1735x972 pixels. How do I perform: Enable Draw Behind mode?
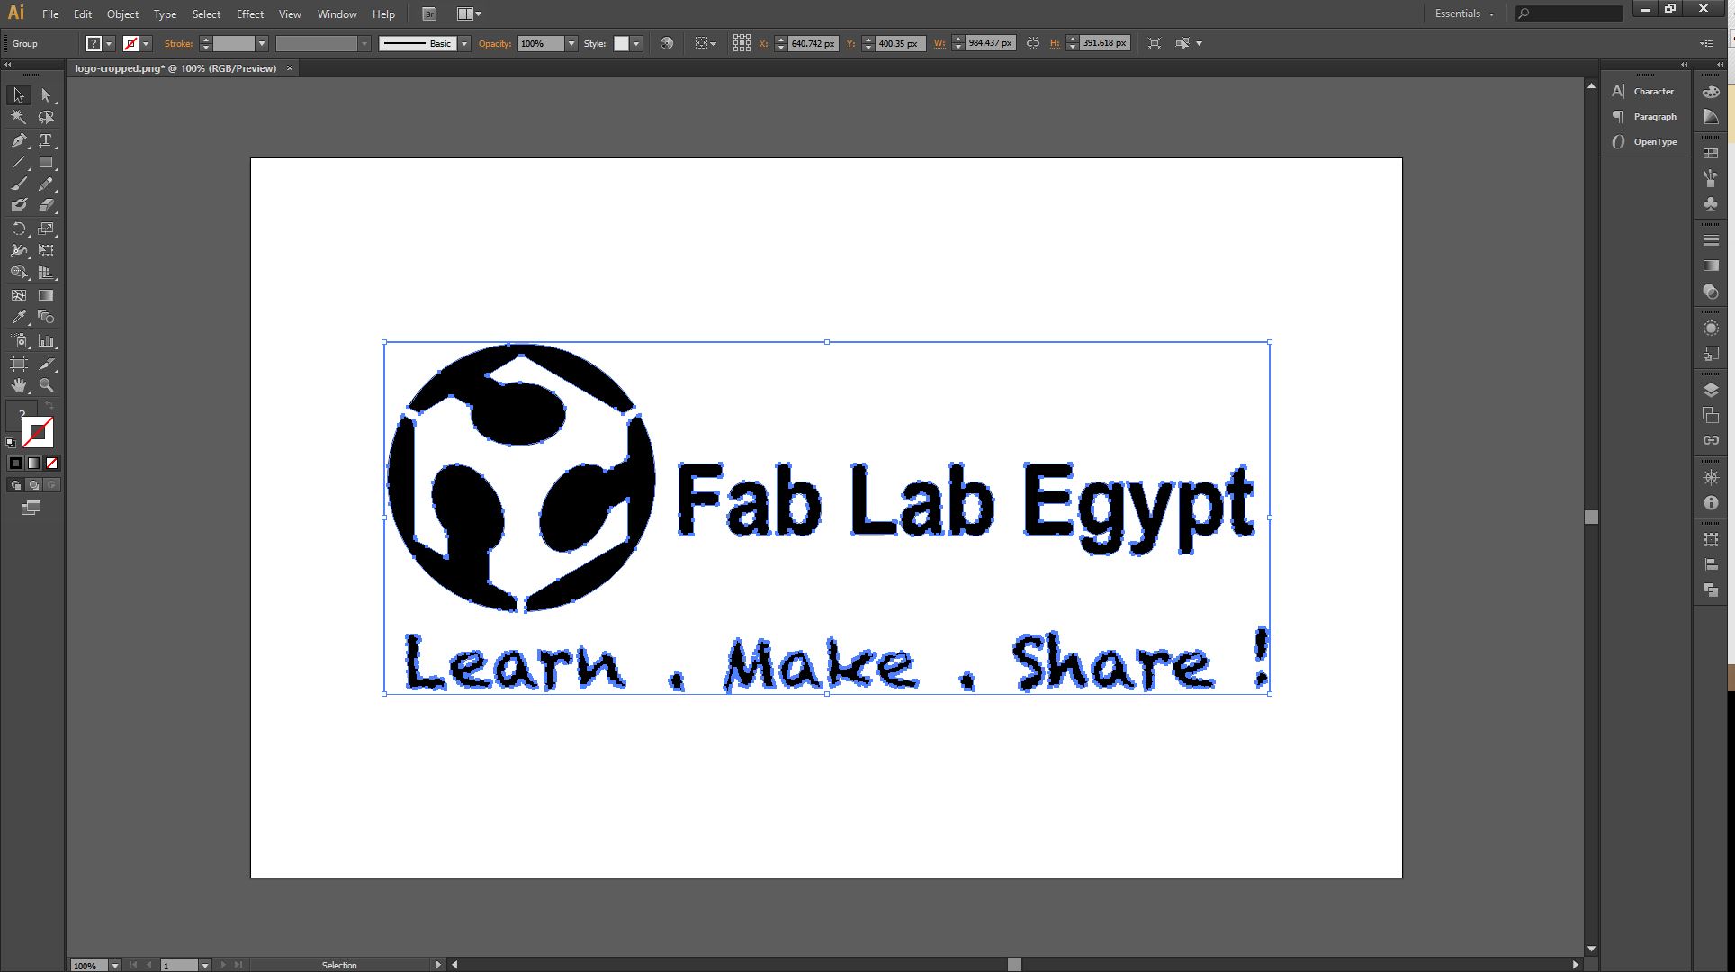tap(33, 485)
